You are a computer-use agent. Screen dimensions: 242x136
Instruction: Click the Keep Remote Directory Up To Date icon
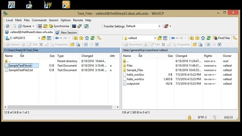(x=45, y=26)
